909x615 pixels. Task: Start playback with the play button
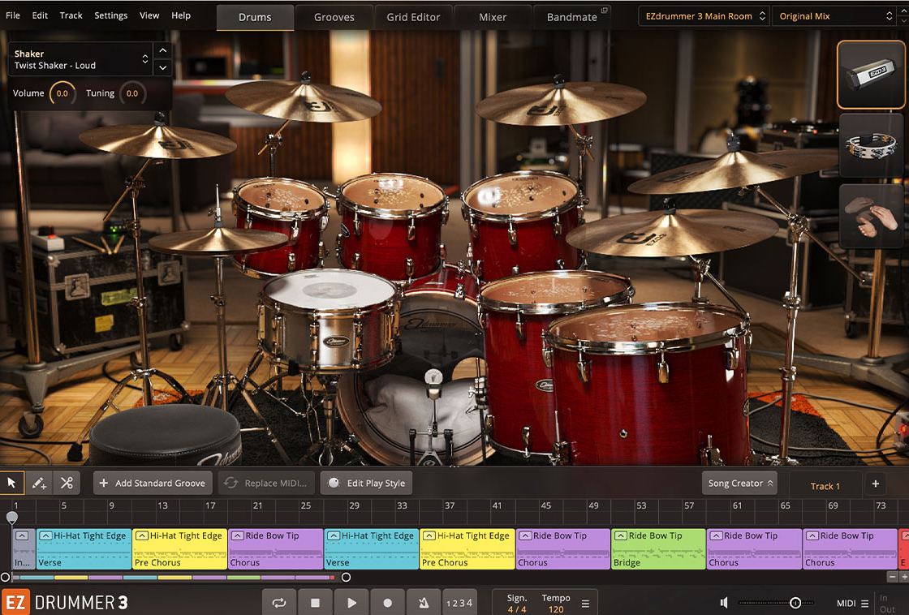coord(351,603)
